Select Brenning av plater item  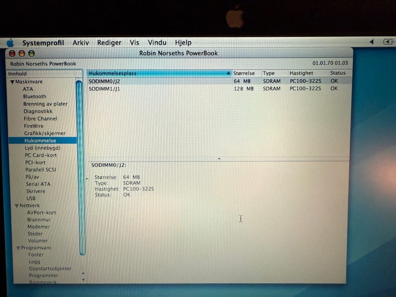[45, 104]
